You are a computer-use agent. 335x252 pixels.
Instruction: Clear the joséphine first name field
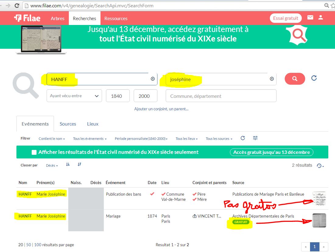pyautogui.click(x=272, y=79)
